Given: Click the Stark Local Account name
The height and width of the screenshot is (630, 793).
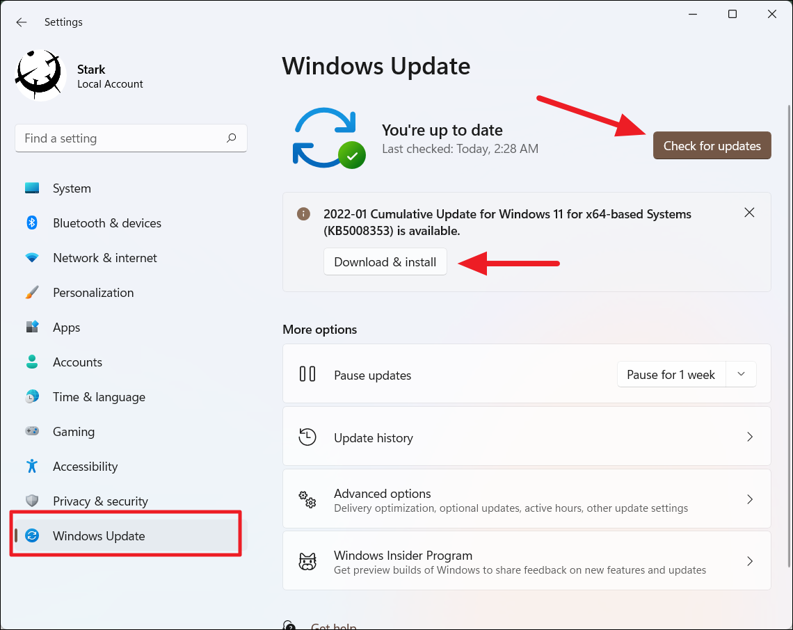Looking at the screenshot, I should pos(110,76).
